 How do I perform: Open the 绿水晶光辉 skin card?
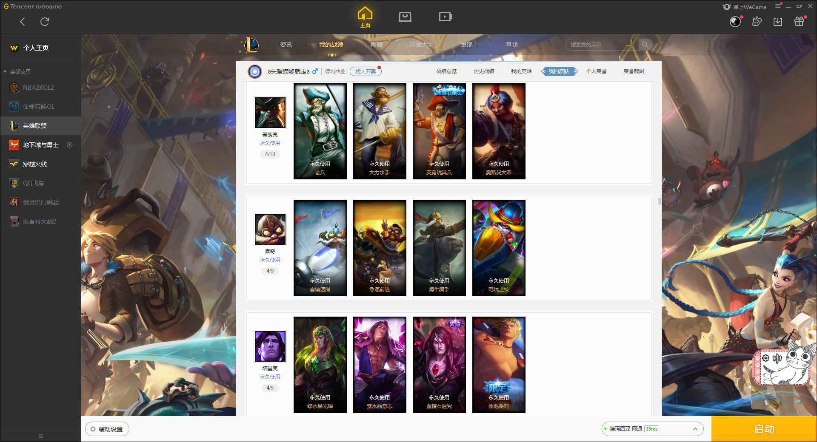tap(320, 365)
